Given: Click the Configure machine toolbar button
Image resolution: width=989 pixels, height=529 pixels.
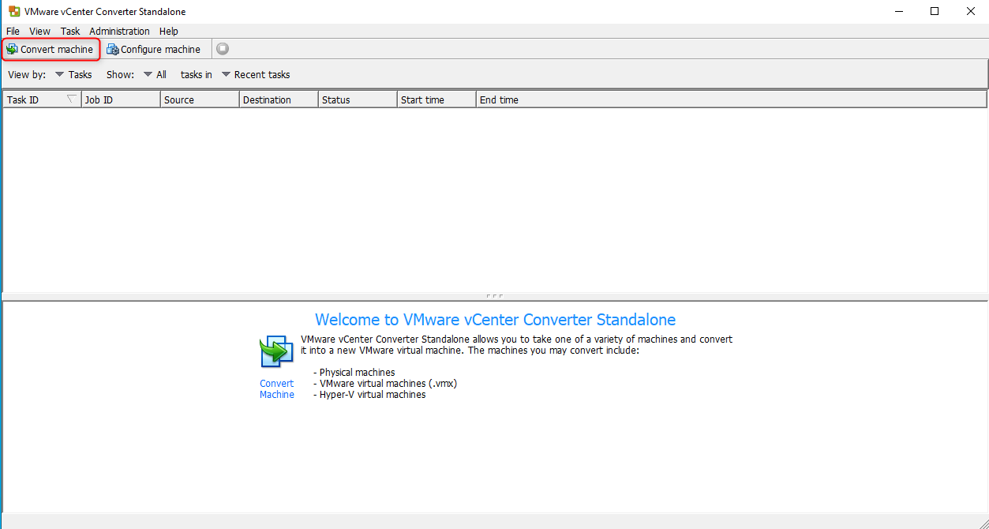Looking at the screenshot, I should pyautogui.click(x=154, y=49).
